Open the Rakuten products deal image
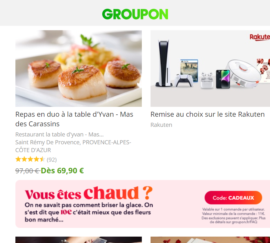Screen dimensions: 270x243 [x=210, y=69]
